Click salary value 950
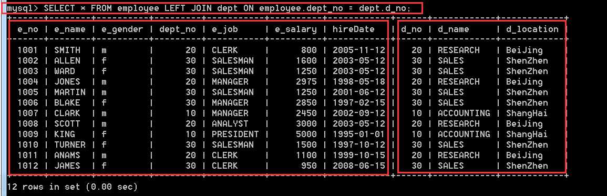This screenshot has width=607, height=196. (309, 166)
